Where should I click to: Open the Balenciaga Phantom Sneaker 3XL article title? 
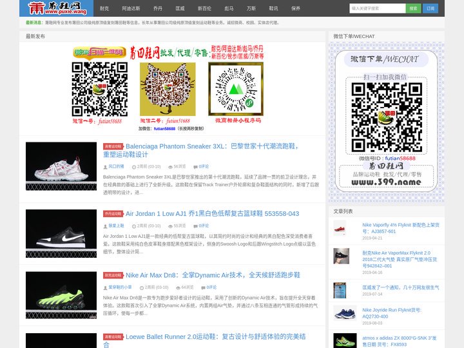[x=200, y=150]
